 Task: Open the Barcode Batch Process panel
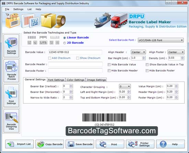(11, 71)
